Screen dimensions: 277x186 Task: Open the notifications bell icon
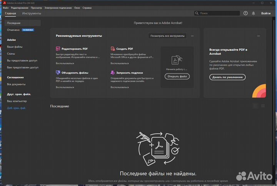click(253, 13)
